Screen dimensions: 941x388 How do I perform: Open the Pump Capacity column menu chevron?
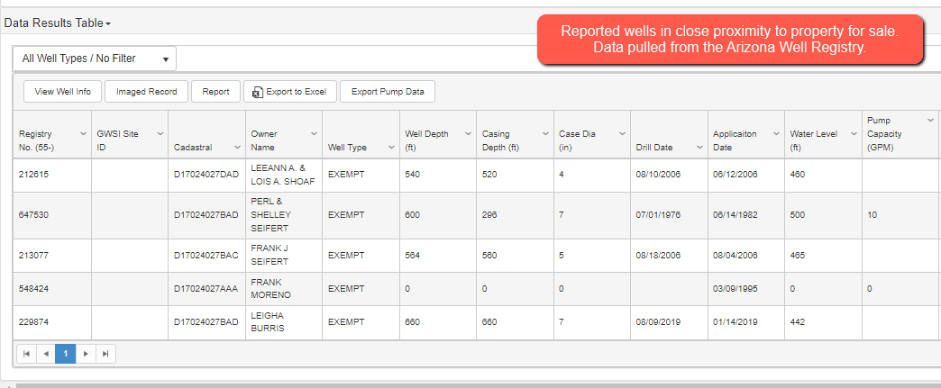coord(930,121)
